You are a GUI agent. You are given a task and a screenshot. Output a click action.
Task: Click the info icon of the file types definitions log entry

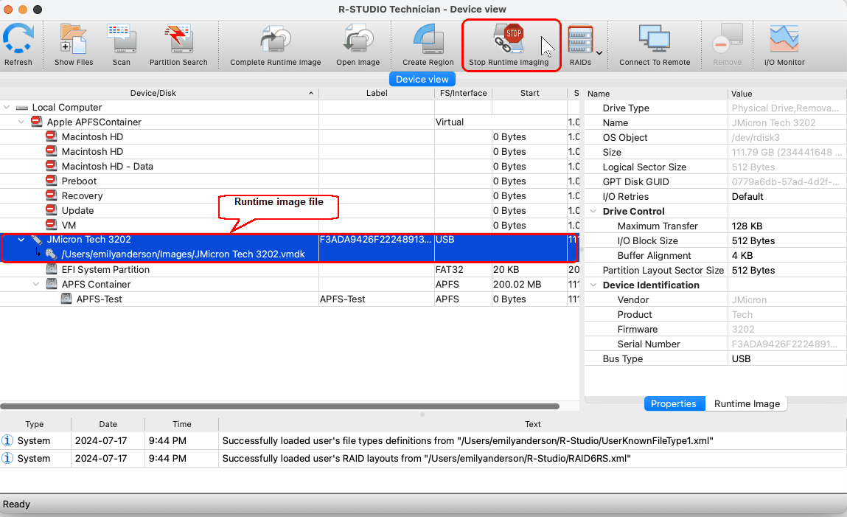coord(7,440)
